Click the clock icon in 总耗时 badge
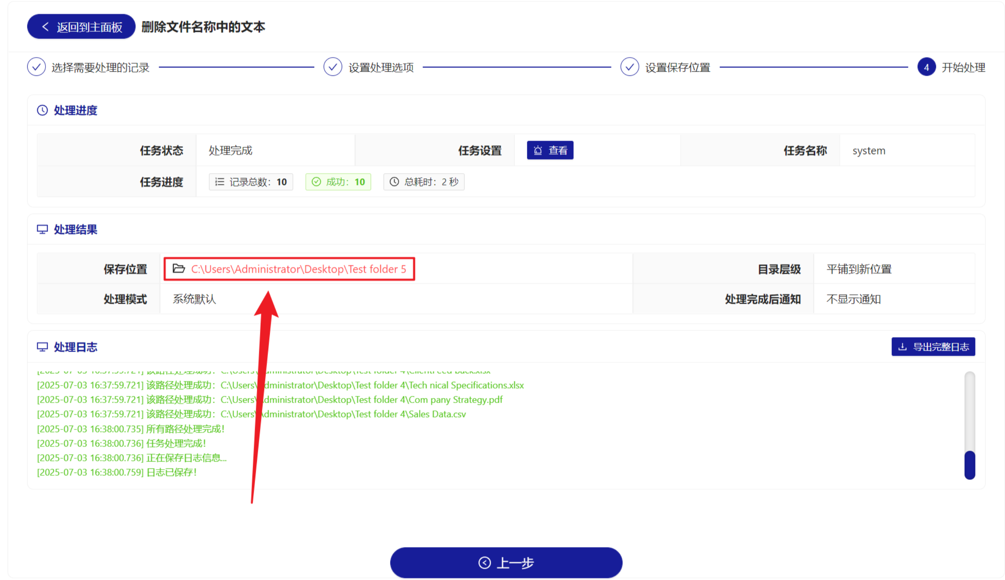This screenshot has width=1005, height=580. [394, 182]
